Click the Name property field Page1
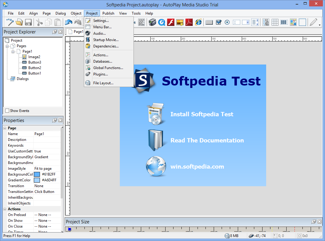Image resolution: width=325 pixels, height=241 pixels. (x=47, y=134)
